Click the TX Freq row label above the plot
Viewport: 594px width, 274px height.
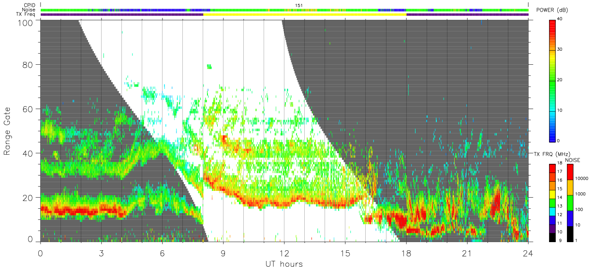click(26, 14)
